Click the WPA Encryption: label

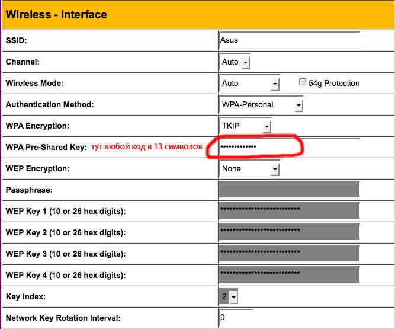[37, 126]
